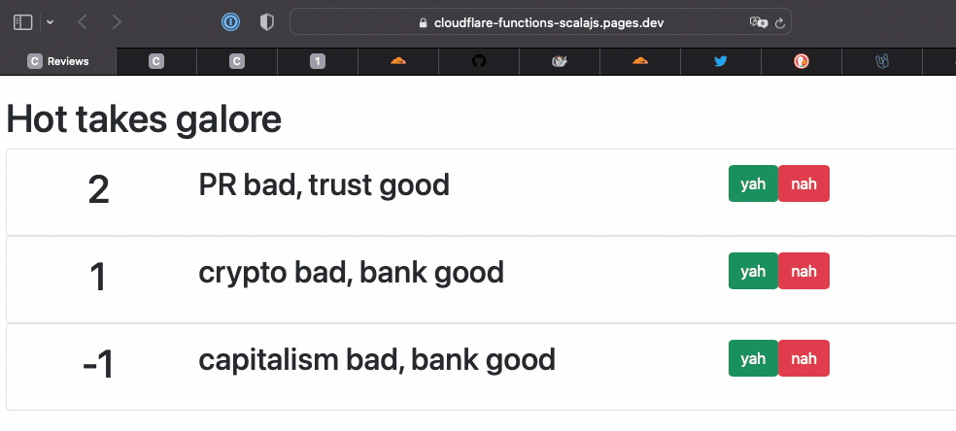Switch to the Reviews tab
This screenshot has height=431, width=956.
coord(58,61)
